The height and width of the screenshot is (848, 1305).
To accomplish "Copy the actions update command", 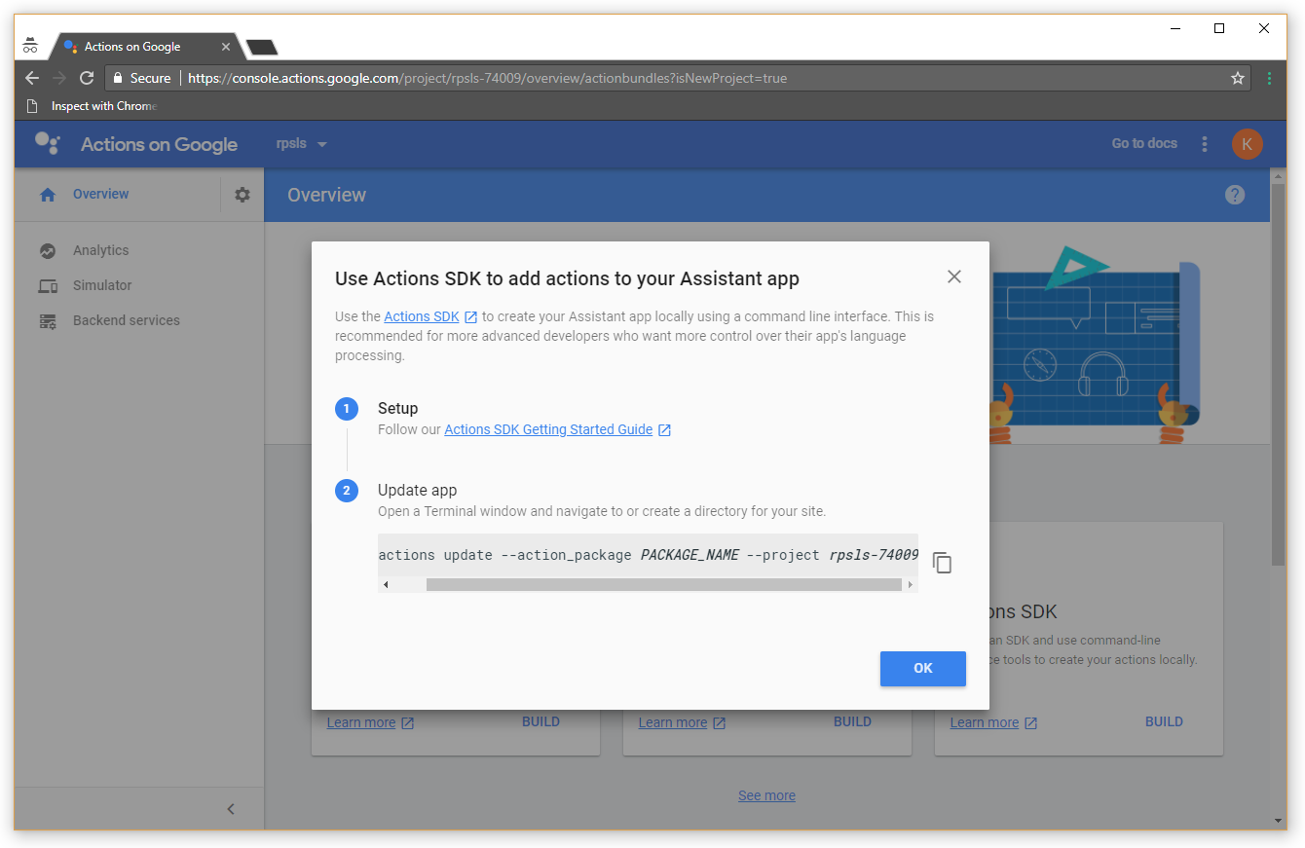I will (x=941, y=563).
